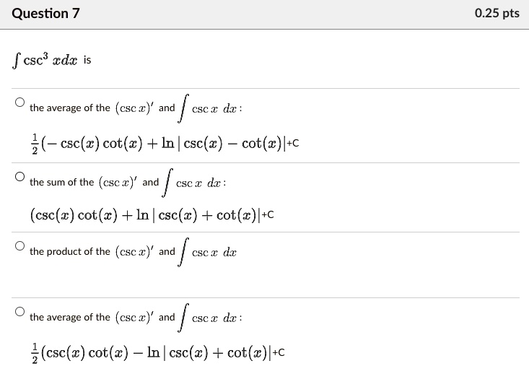Select the 'product of the' answer option
The image size is (529, 379).
coord(20,246)
